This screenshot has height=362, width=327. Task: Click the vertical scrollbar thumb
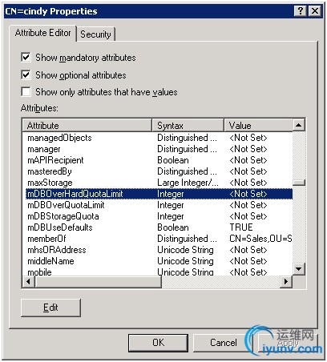tap(299, 183)
